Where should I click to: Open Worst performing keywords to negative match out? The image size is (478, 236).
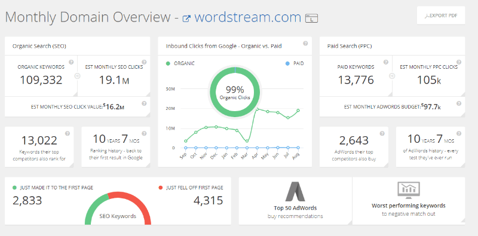click(409, 201)
